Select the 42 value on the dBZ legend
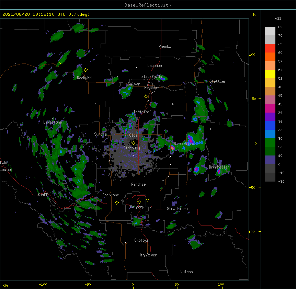The height and width of the screenshot is (289, 296). tap(280, 104)
